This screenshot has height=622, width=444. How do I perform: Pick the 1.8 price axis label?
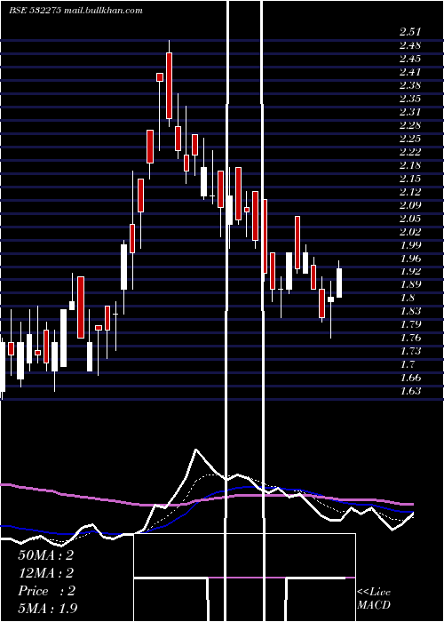pos(407,298)
